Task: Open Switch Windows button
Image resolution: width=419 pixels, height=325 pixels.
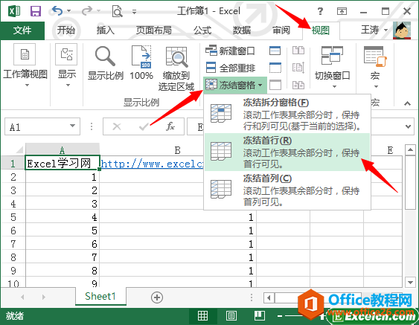Action: [x=333, y=67]
